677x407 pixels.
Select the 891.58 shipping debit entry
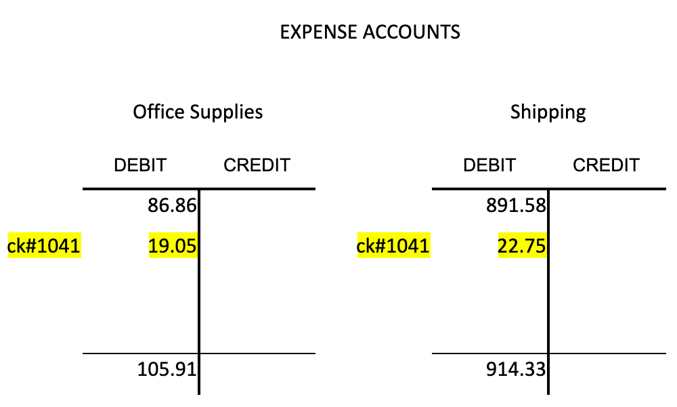pos(516,205)
